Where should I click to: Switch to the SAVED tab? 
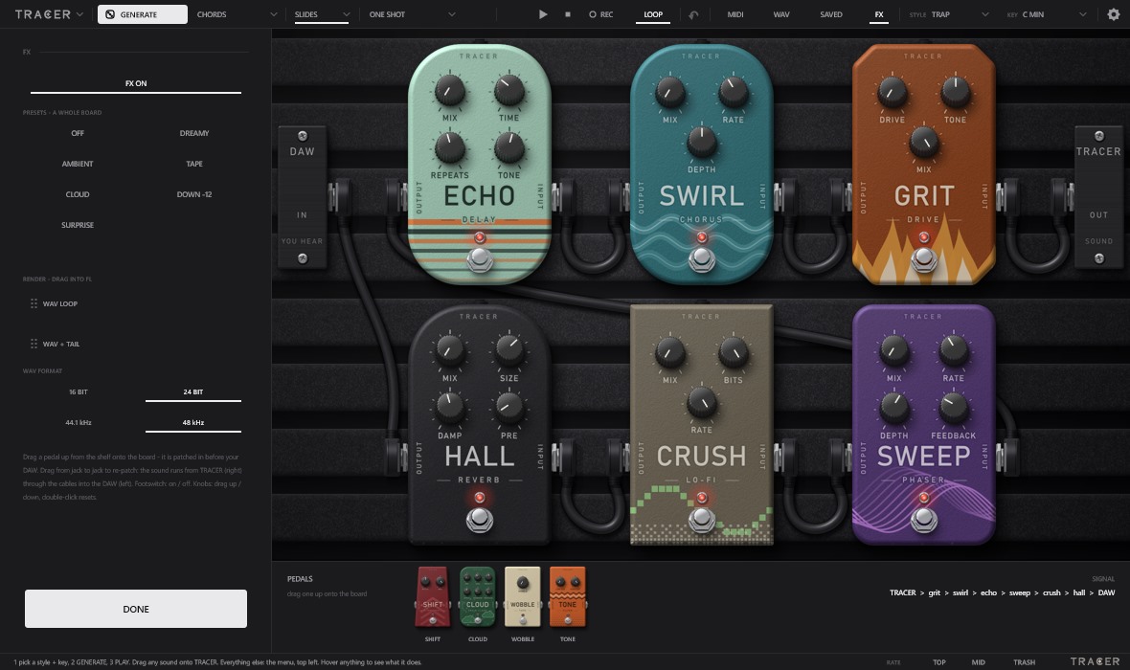click(x=831, y=14)
